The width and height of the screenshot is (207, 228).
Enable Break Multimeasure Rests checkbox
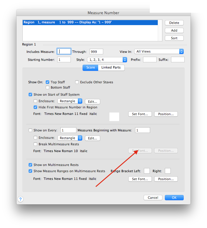tap(36, 144)
